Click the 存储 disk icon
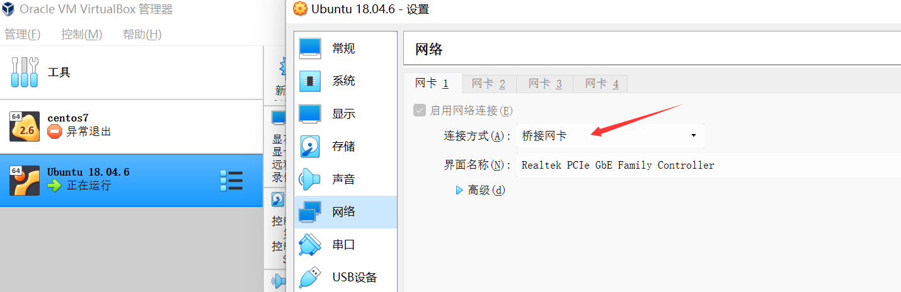 pos(310,147)
